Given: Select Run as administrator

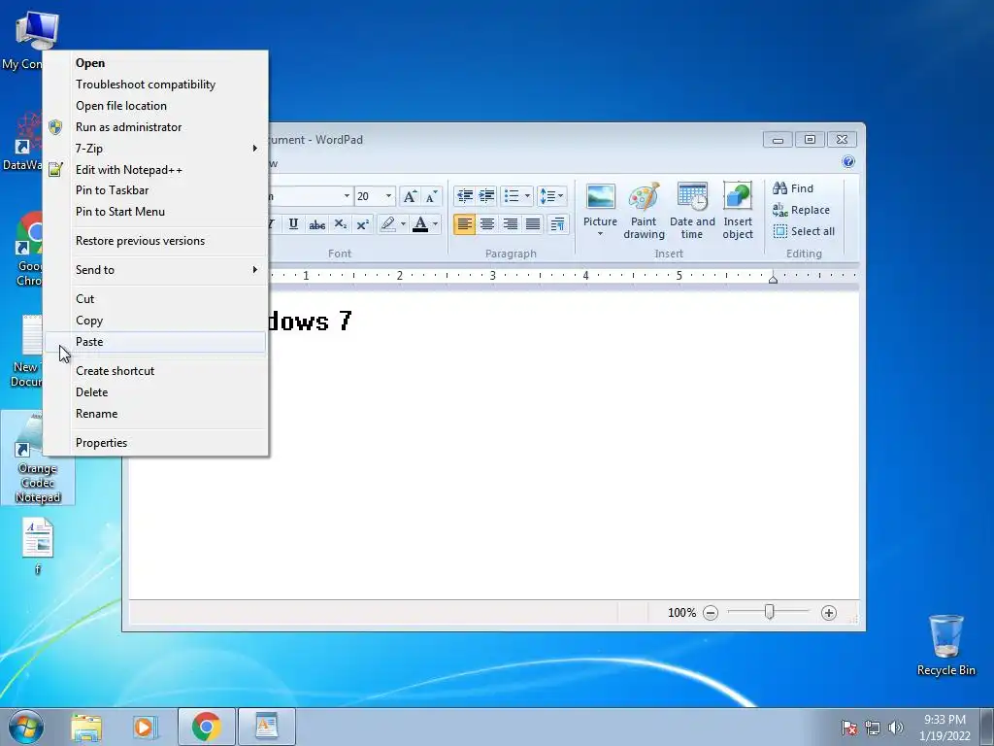Looking at the screenshot, I should pos(155,127).
